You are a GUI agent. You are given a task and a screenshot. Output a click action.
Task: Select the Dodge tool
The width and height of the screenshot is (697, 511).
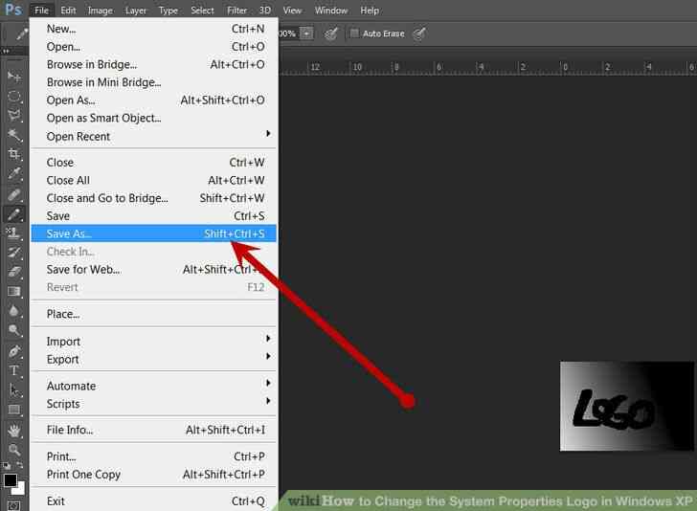pyautogui.click(x=14, y=330)
